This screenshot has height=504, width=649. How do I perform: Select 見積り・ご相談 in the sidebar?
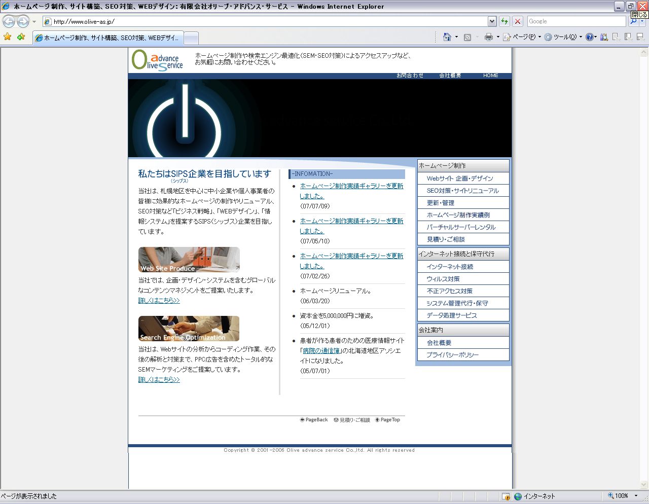click(463, 239)
